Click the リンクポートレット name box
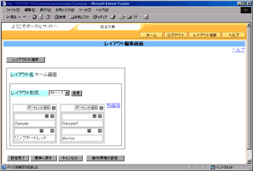The height and width of the screenshot is (171, 253). pos(34,138)
